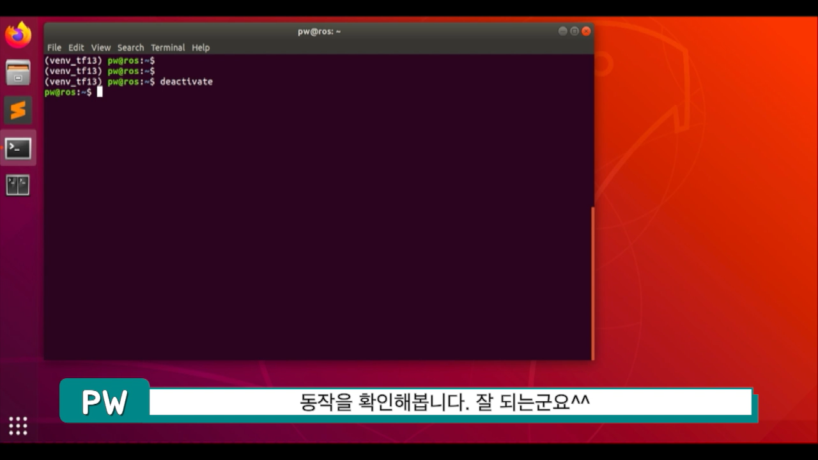Open the Help menu
818x460 pixels.
point(201,47)
